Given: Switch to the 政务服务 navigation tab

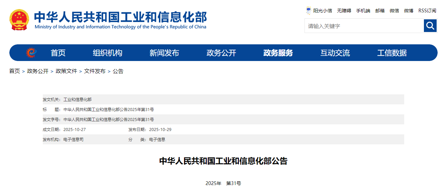Looking at the screenshot, I should tap(277, 52).
